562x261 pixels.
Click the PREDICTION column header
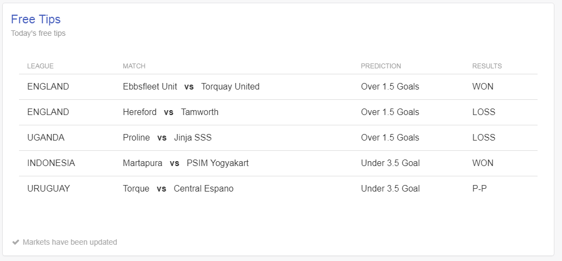click(x=380, y=66)
